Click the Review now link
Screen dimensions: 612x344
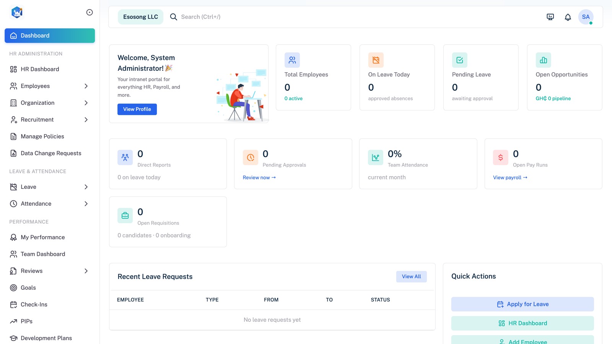coord(259,177)
